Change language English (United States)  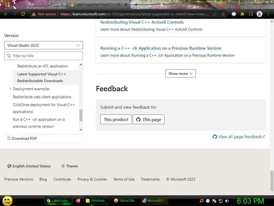(x=29, y=166)
